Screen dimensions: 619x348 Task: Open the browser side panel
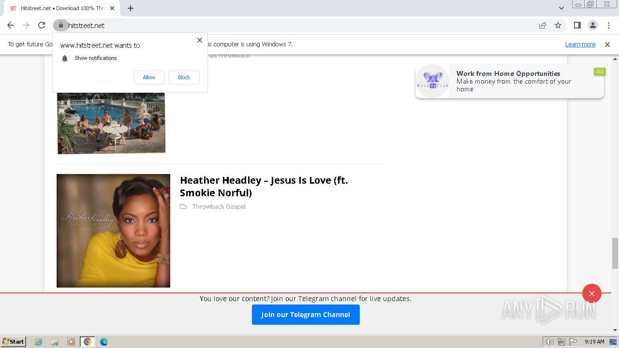pyautogui.click(x=577, y=25)
